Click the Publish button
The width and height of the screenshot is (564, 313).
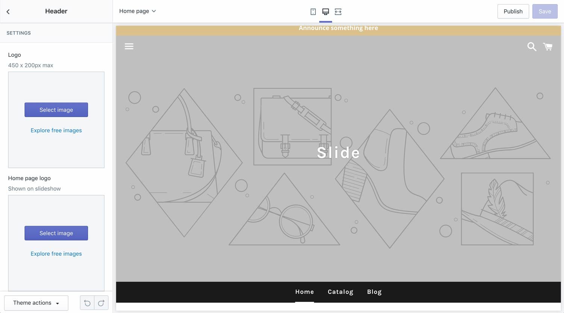pyautogui.click(x=513, y=11)
